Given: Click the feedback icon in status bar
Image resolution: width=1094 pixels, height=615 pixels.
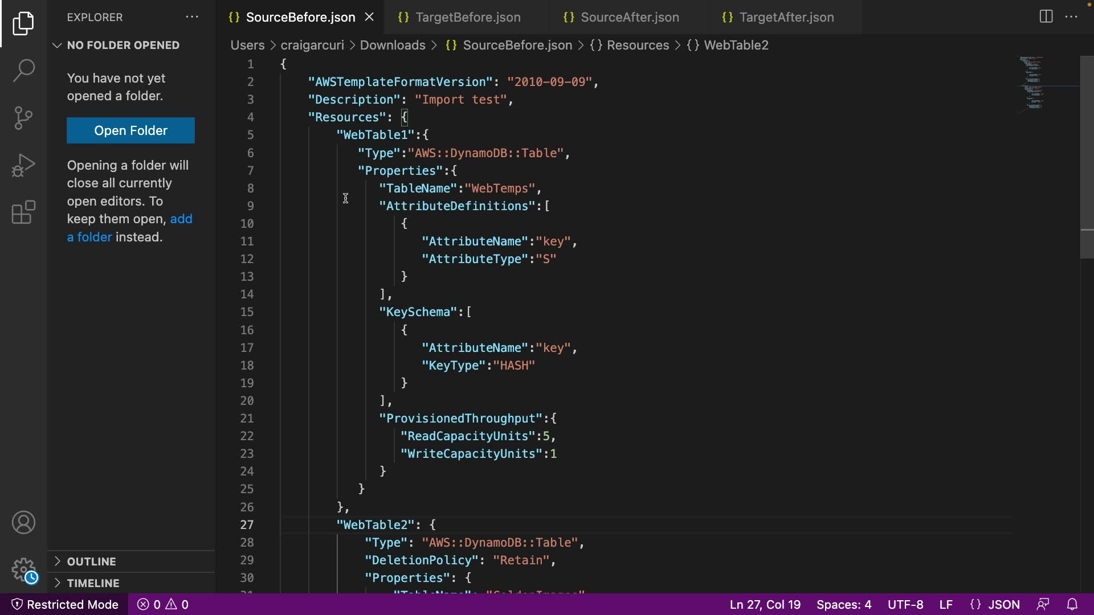Looking at the screenshot, I should 1043,604.
